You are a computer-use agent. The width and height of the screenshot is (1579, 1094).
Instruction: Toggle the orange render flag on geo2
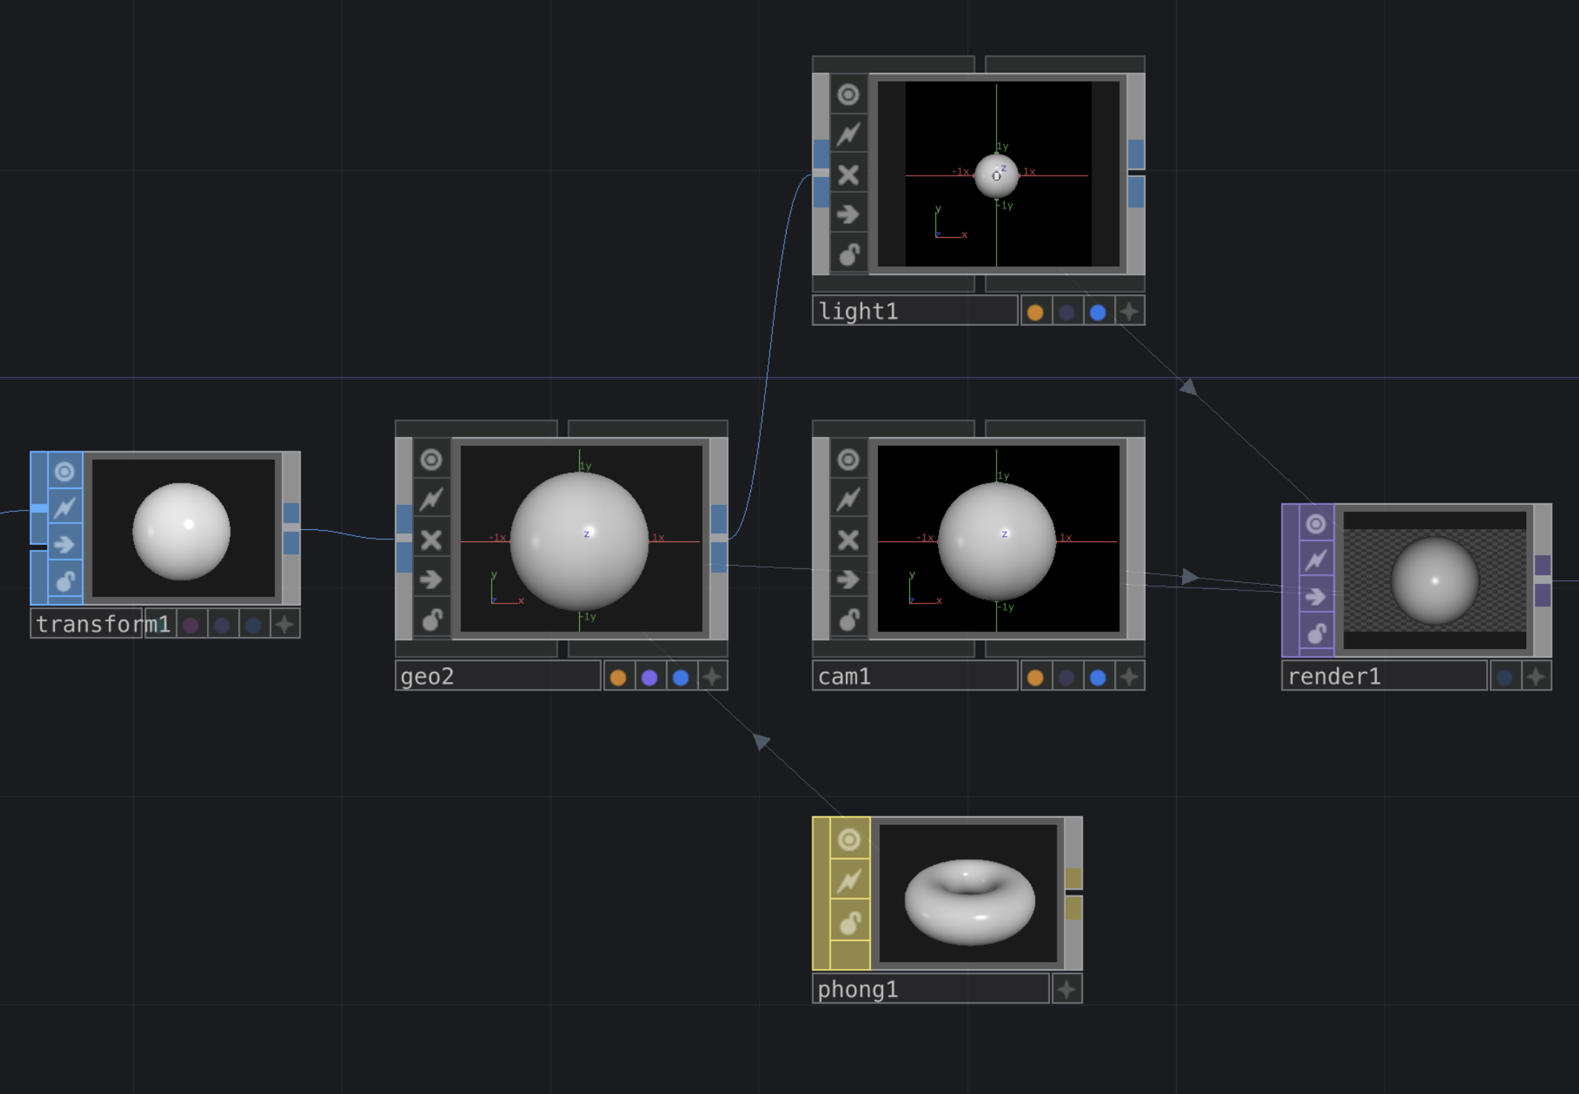tap(618, 676)
